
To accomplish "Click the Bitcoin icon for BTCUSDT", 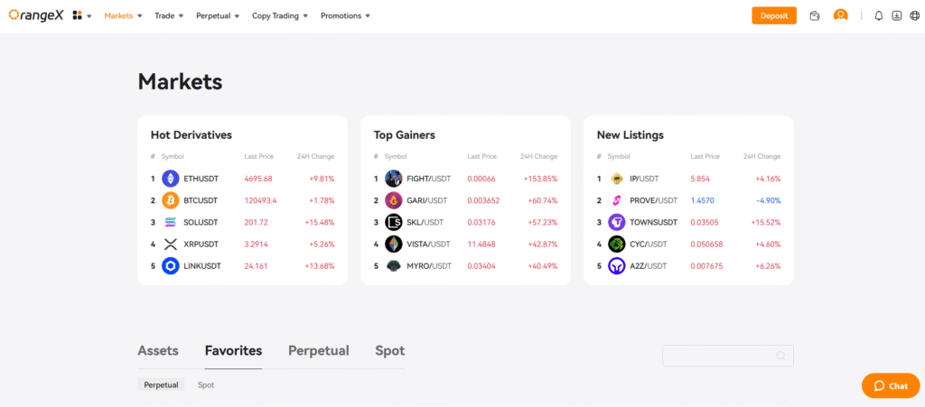I will pos(170,200).
